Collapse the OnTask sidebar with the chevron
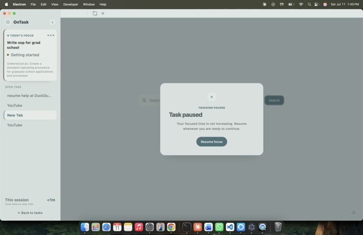This screenshot has width=363, height=235. click(x=52, y=22)
